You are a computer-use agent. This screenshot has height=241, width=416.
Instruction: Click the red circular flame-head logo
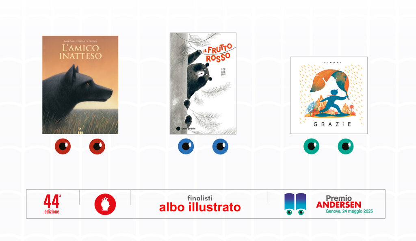click(x=105, y=204)
